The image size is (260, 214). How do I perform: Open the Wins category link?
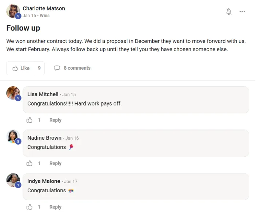coord(45,16)
